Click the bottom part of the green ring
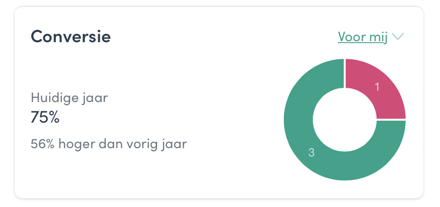The image size is (440, 207). coord(345,166)
